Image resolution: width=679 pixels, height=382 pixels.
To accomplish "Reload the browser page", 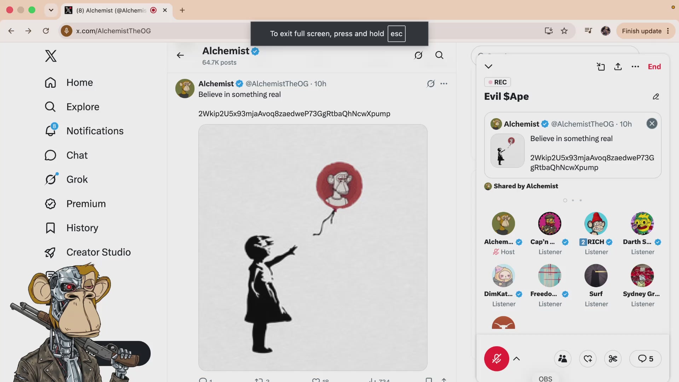I will (x=46, y=31).
